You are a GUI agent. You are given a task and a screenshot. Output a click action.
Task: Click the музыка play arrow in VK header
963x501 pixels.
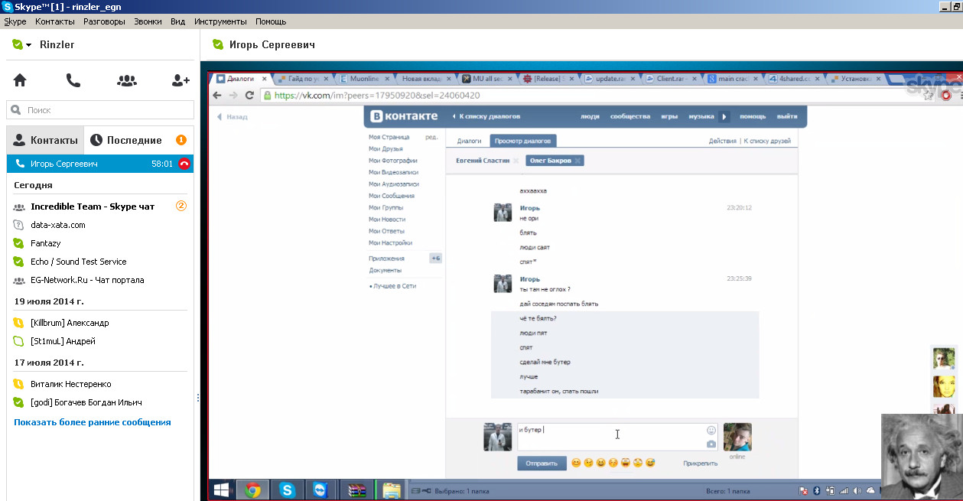click(724, 116)
